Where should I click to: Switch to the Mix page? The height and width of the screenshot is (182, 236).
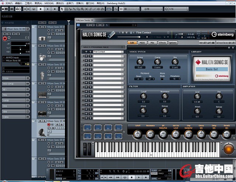[x=152, y=43]
